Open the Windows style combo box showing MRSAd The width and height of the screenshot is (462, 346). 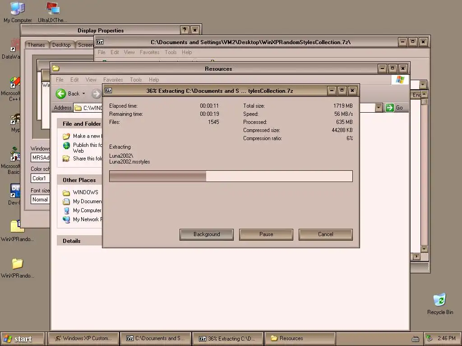pyautogui.click(x=40, y=158)
